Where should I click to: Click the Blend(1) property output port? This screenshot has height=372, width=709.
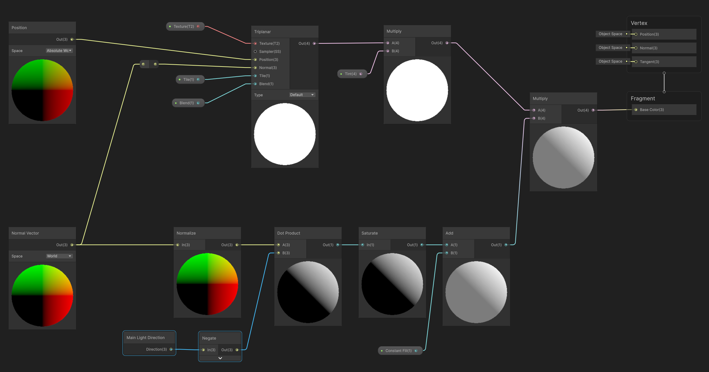point(198,103)
